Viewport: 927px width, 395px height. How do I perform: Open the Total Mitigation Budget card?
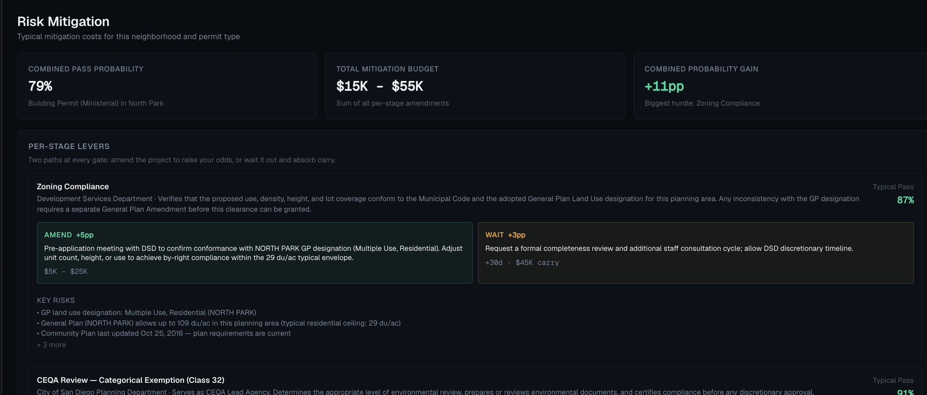tap(475, 86)
